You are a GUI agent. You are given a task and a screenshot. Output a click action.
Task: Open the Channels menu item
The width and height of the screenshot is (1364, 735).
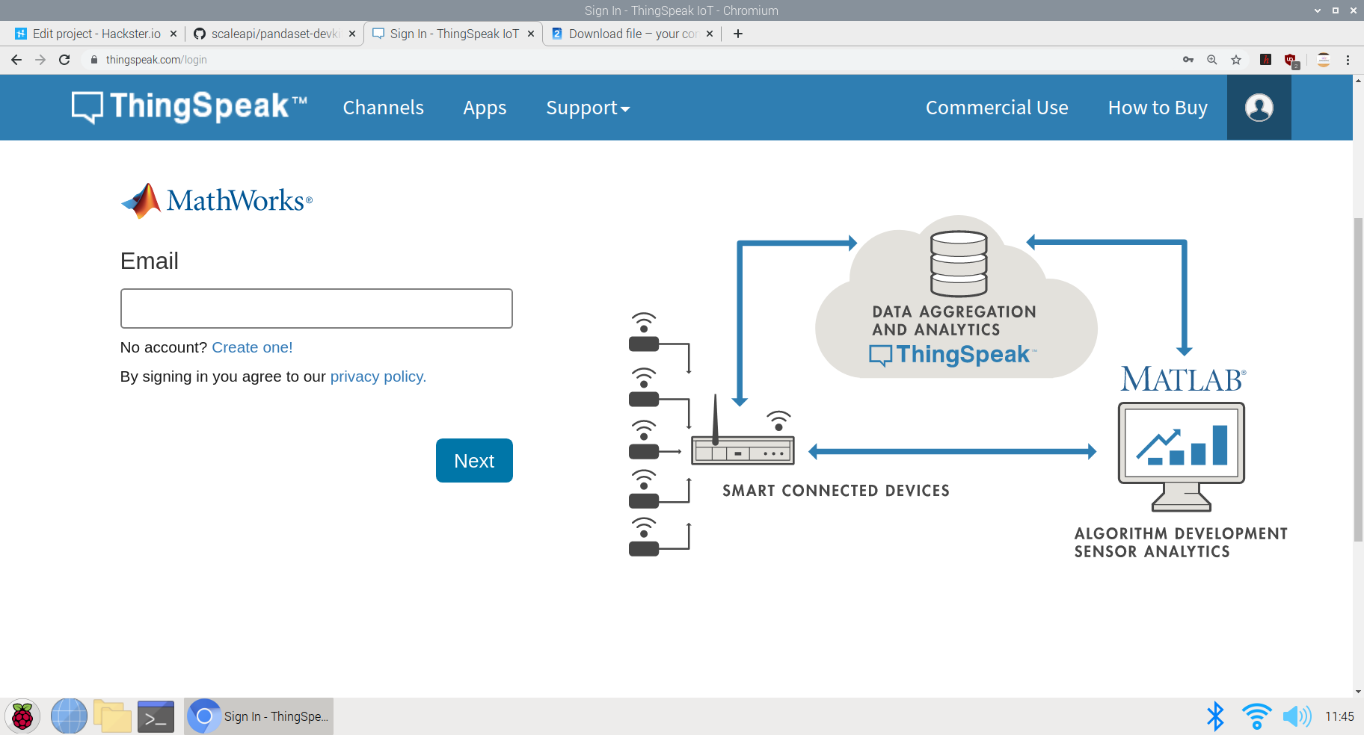point(383,108)
